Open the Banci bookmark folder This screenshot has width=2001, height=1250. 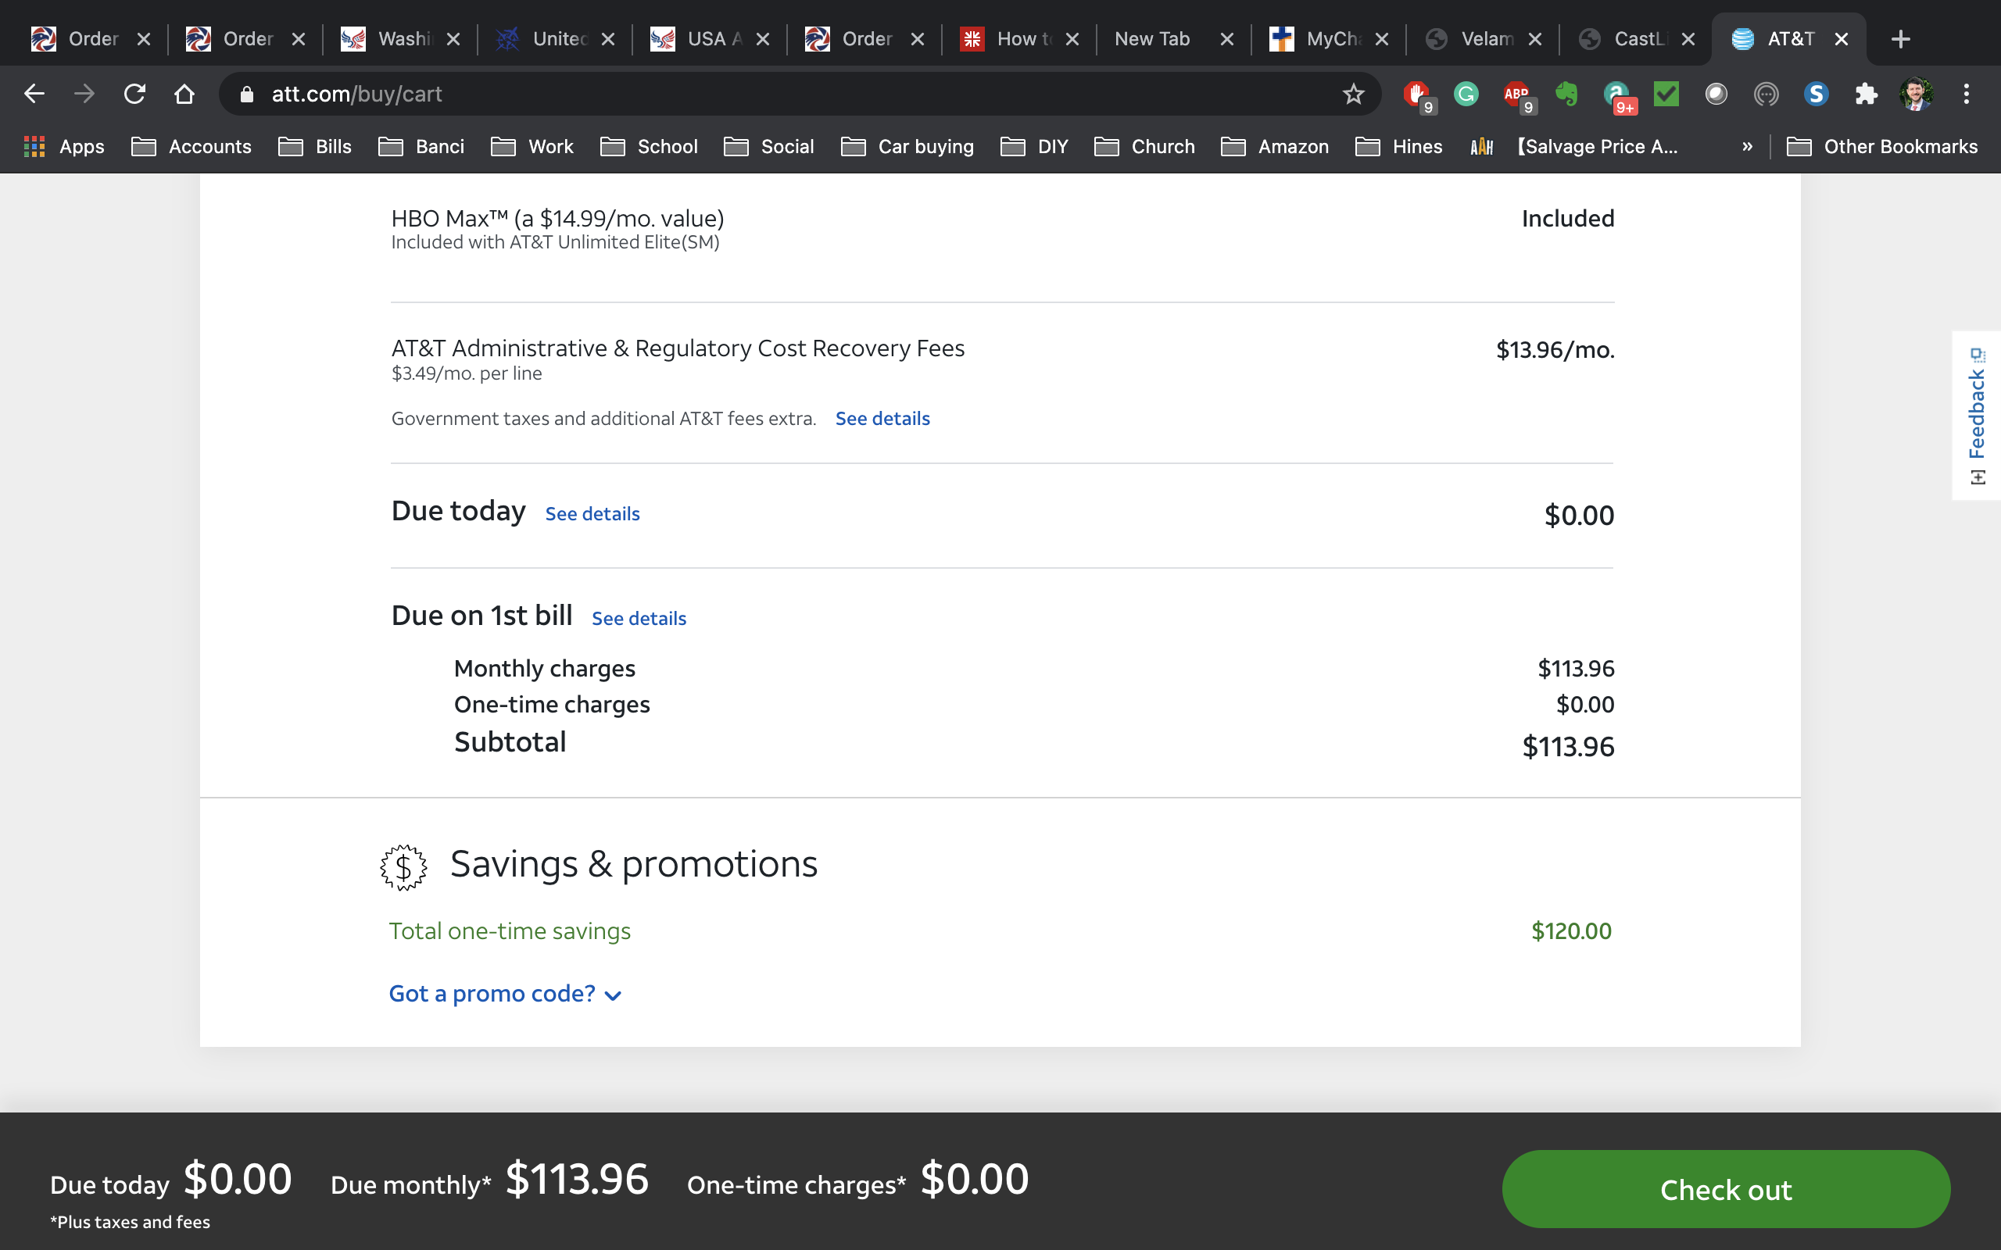point(421,146)
